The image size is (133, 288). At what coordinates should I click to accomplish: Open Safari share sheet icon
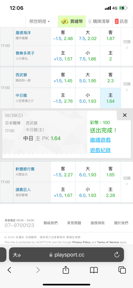tap(66, 270)
